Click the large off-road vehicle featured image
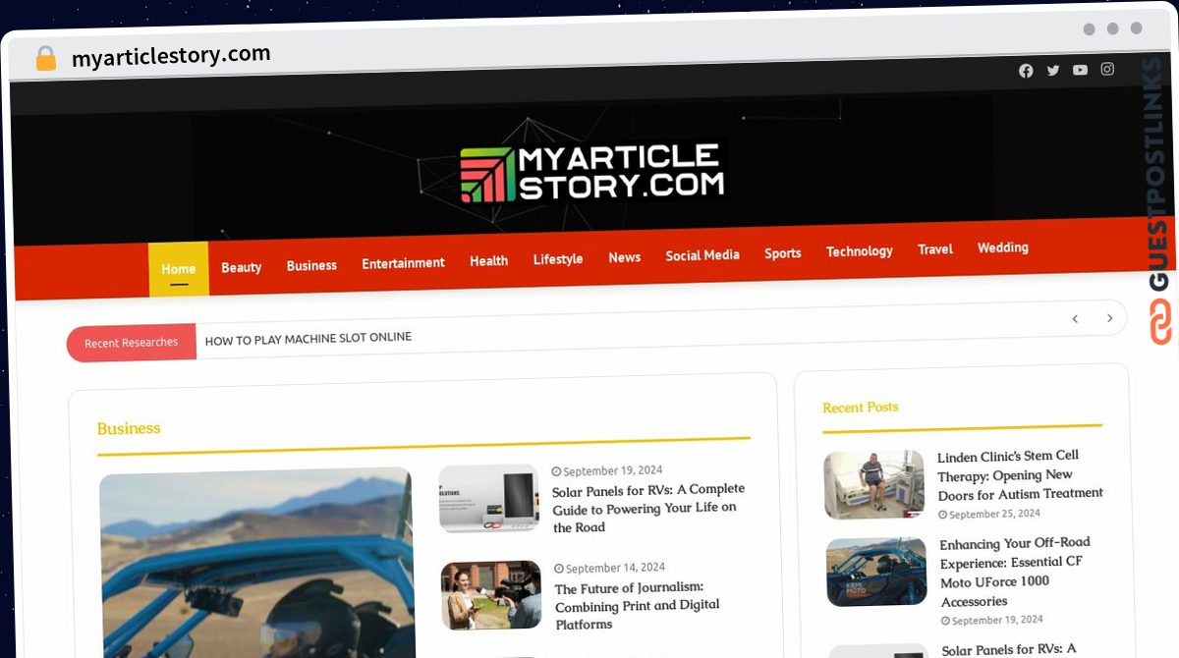Image resolution: width=1179 pixels, height=658 pixels. point(257,565)
